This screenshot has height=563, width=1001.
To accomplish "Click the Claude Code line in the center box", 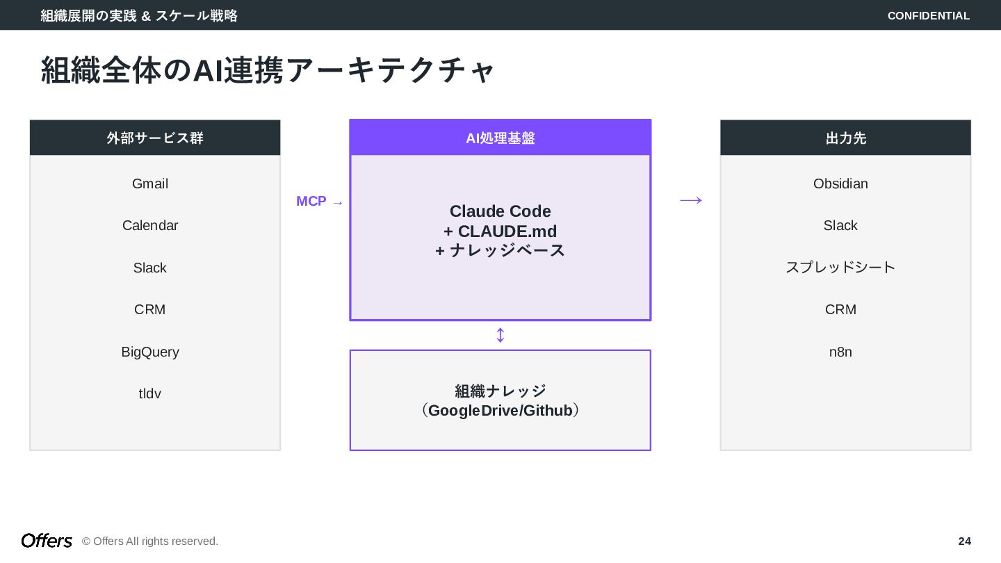I will (500, 211).
